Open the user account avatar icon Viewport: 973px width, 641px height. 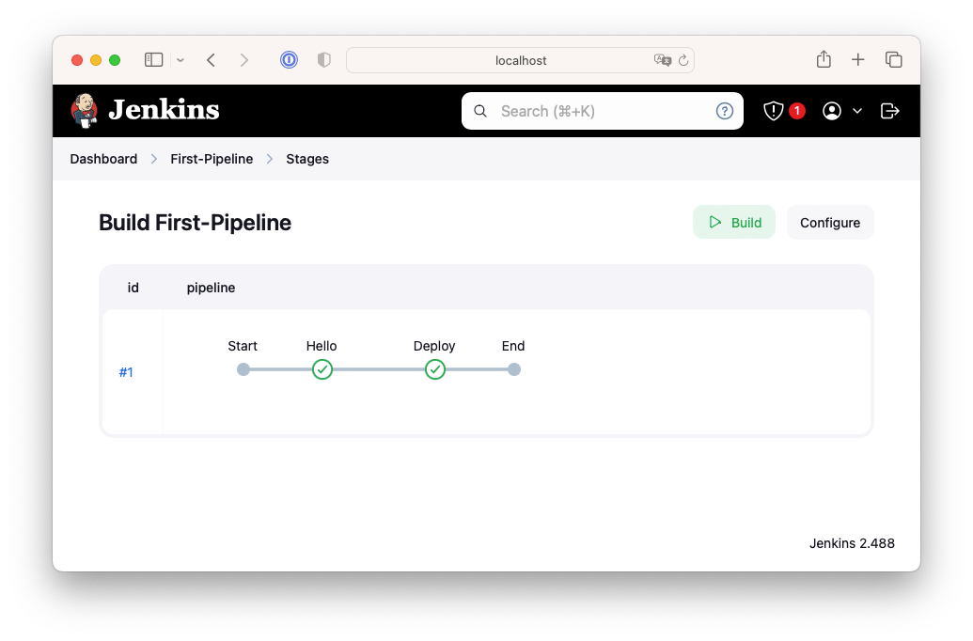pyautogui.click(x=832, y=111)
